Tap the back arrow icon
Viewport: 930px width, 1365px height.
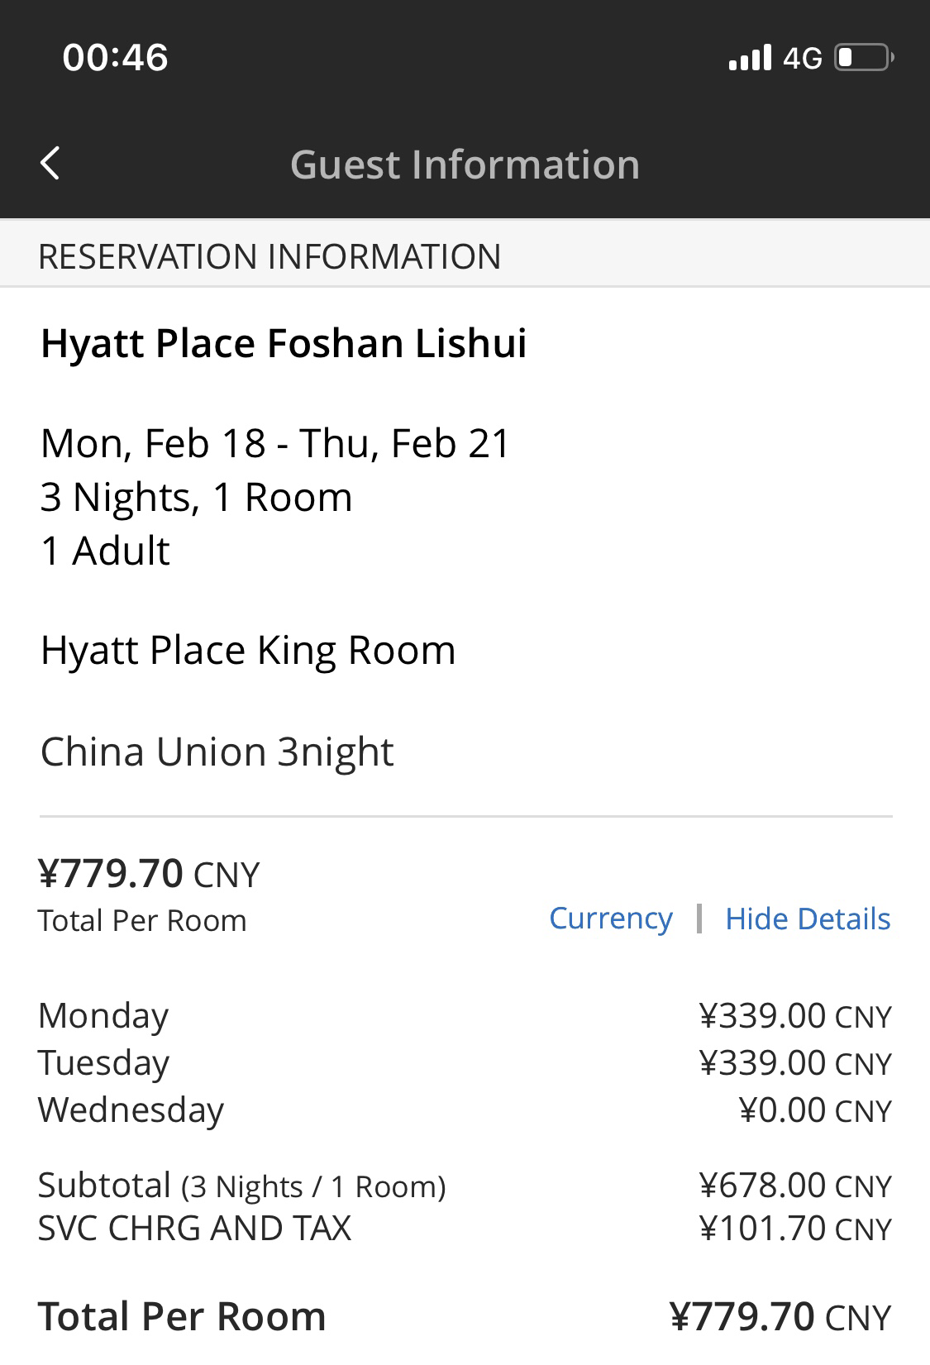tap(50, 163)
